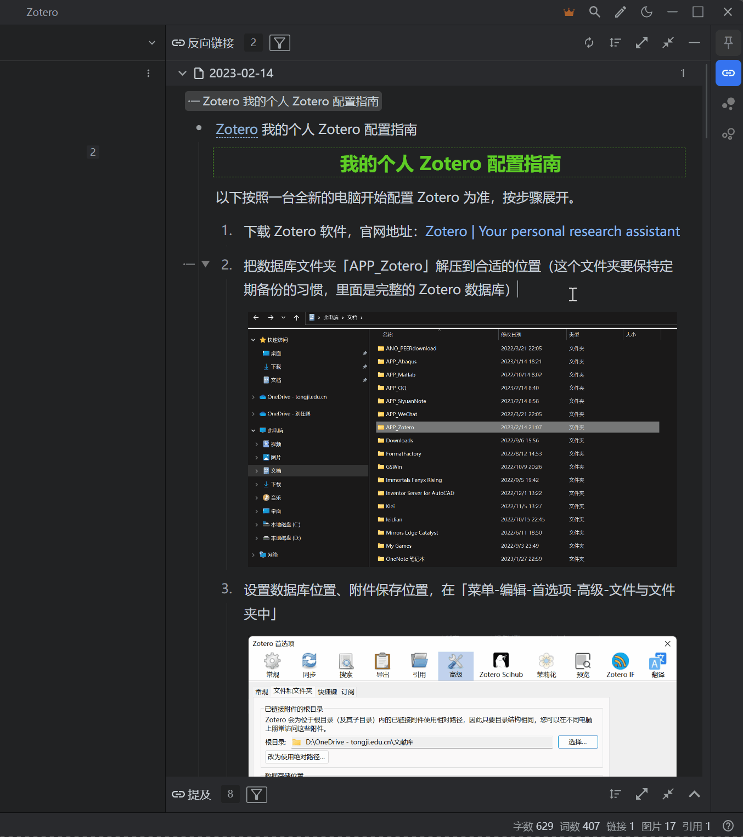Toggle dark mode with the moon icon
The image size is (743, 837).
646,12
